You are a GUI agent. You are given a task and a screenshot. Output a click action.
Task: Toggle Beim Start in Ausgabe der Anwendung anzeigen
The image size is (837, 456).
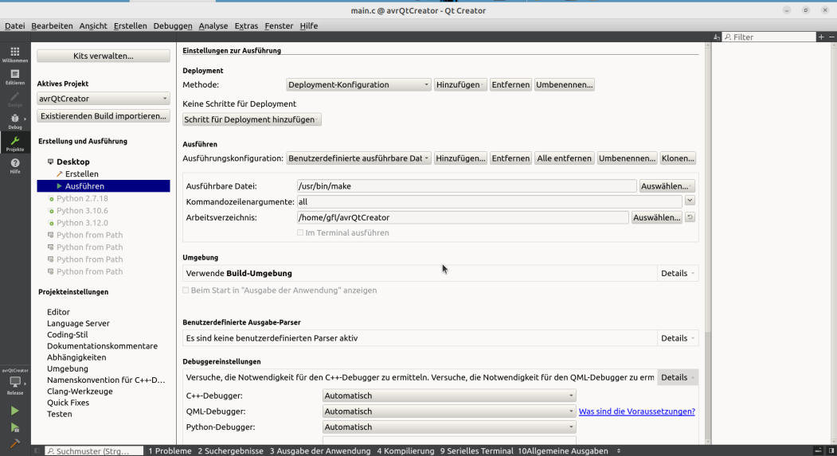coord(186,290)
